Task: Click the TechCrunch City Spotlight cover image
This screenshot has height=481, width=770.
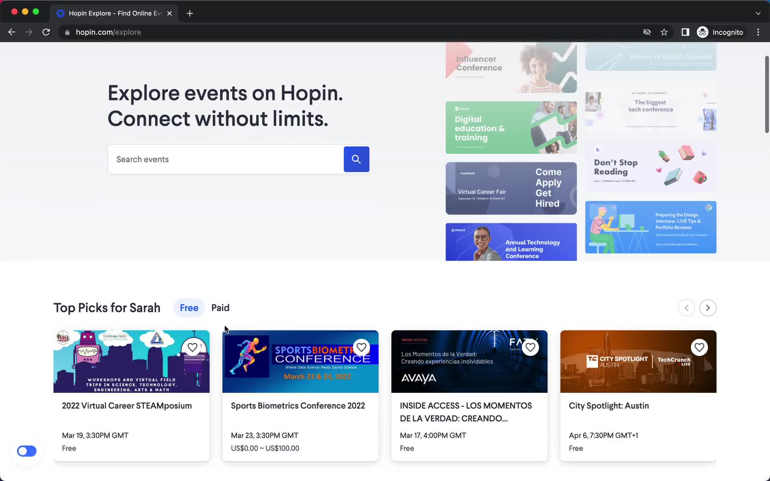Action: click(638, 362)
